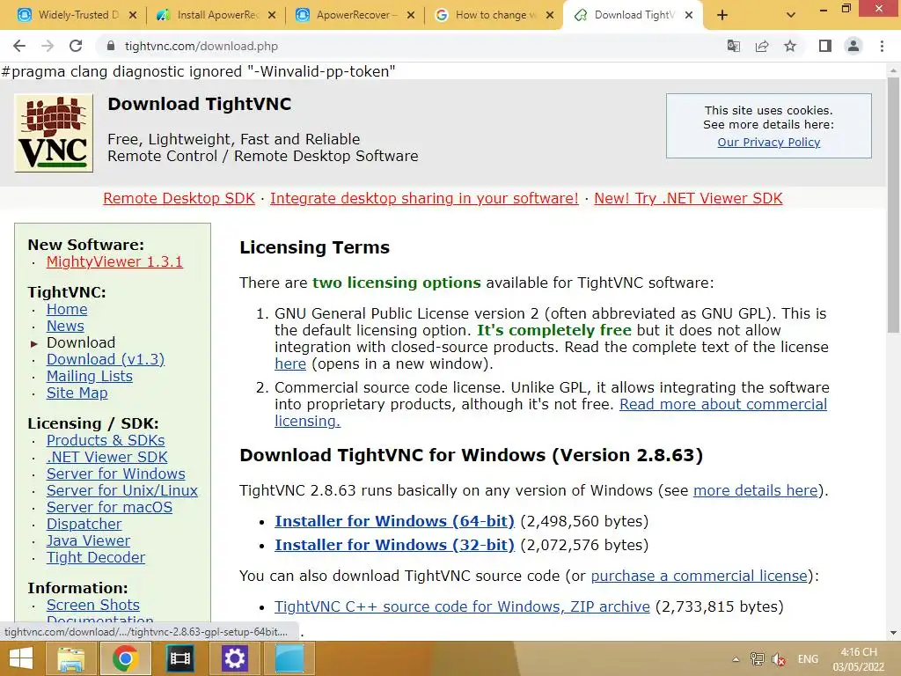This screenshot has width=901, height=676.
Task: Open the Windows Start button
Action: (21, 658)
